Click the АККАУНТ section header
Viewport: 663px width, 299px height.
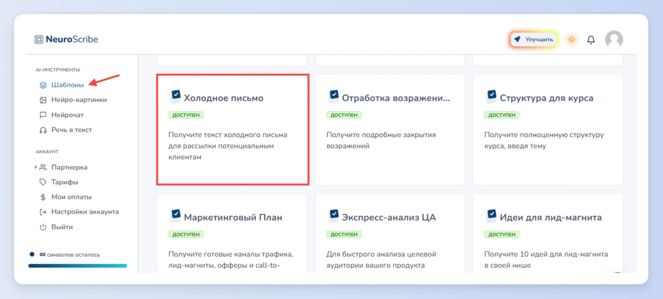[x=47, y=152]
